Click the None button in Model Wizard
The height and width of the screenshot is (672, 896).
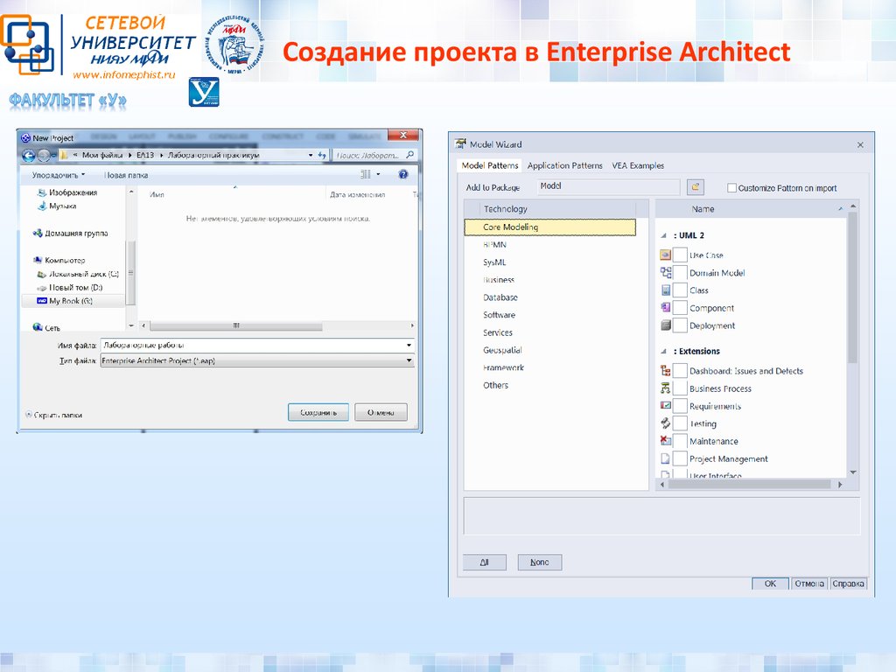pos(539,563)
